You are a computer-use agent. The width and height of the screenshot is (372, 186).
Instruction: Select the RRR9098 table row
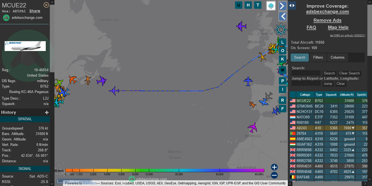tap(328, 150)
